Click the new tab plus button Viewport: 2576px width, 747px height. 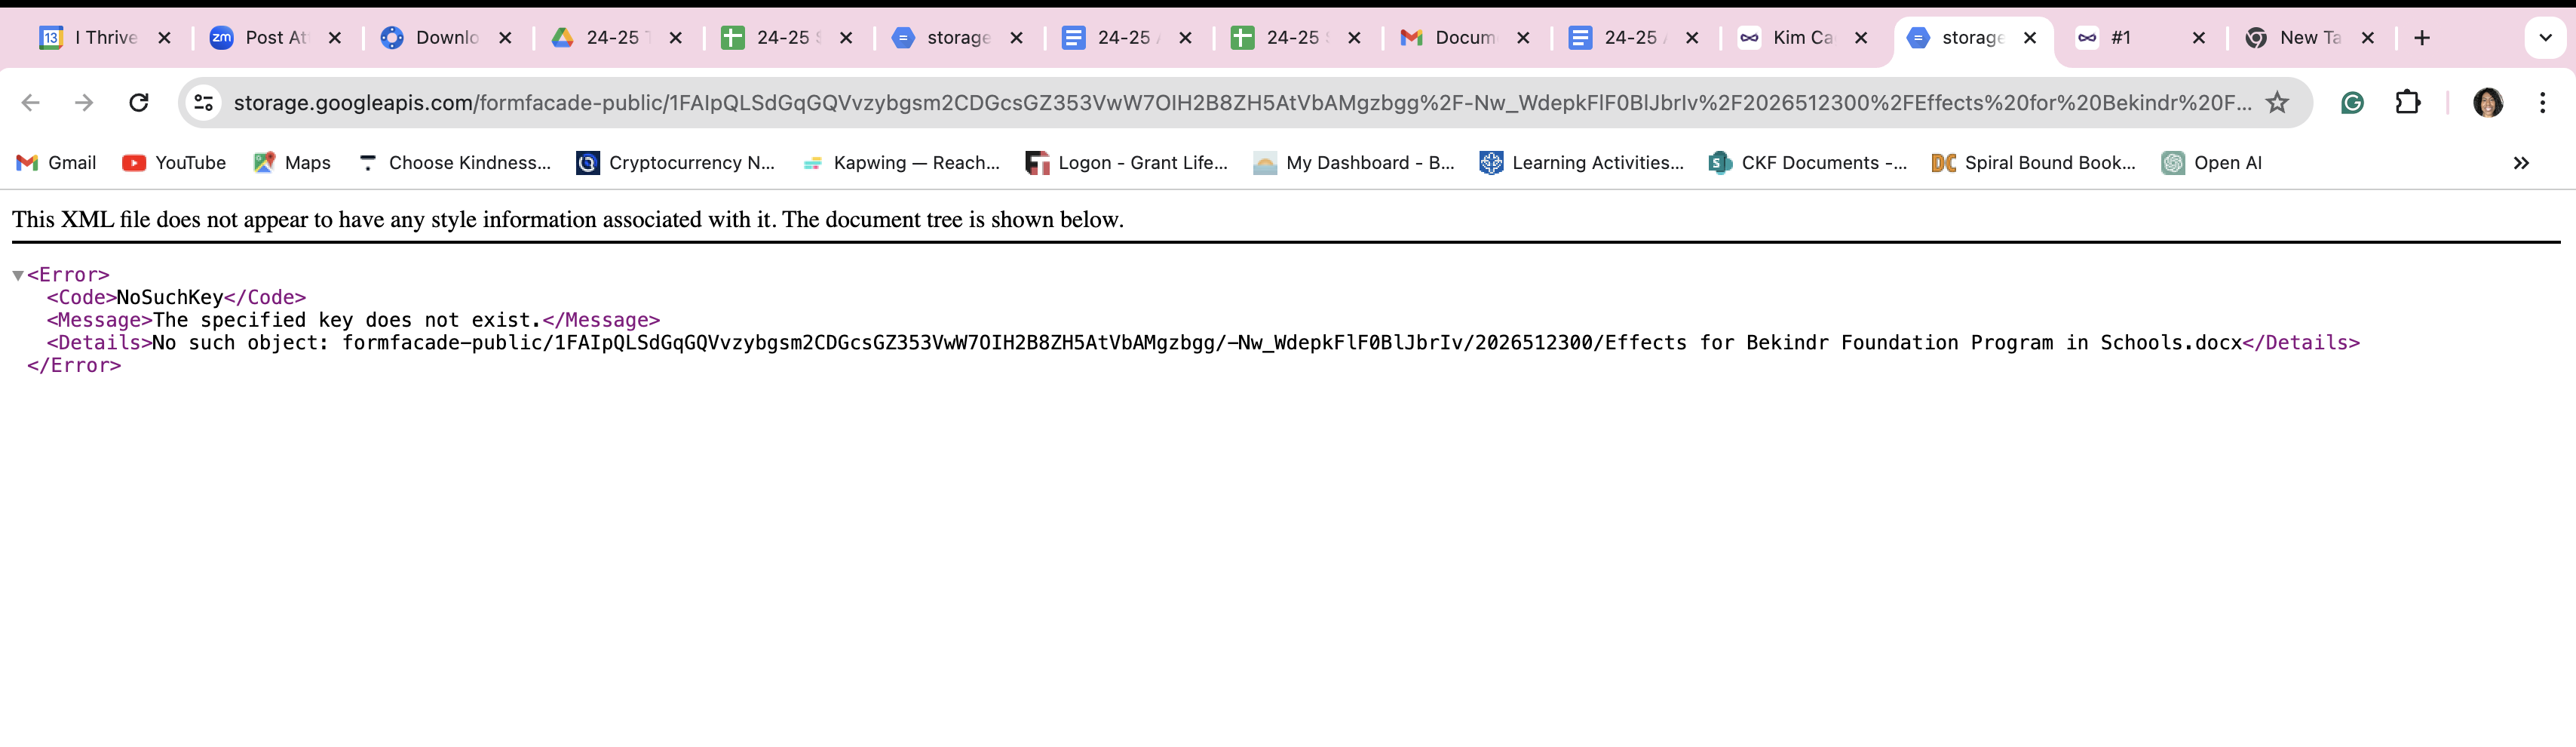(2421, 38)
